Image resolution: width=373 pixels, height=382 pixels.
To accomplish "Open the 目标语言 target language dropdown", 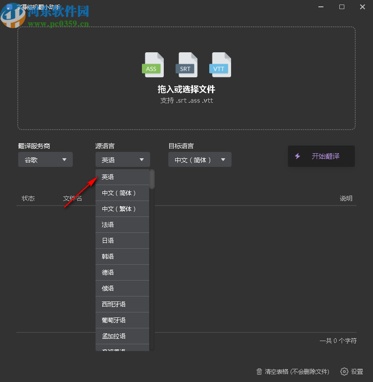I will tap(200, 159).
